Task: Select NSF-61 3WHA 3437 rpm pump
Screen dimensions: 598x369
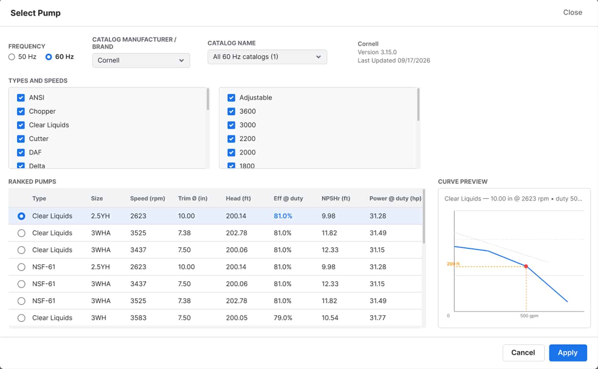Action: click(21, 284)
